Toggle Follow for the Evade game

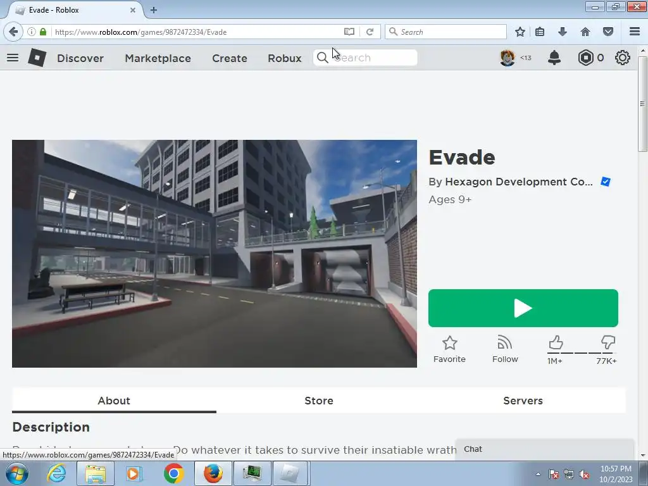click(505, 349)
